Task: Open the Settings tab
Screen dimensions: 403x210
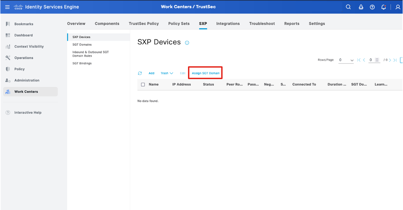Action: coord(317,24)
